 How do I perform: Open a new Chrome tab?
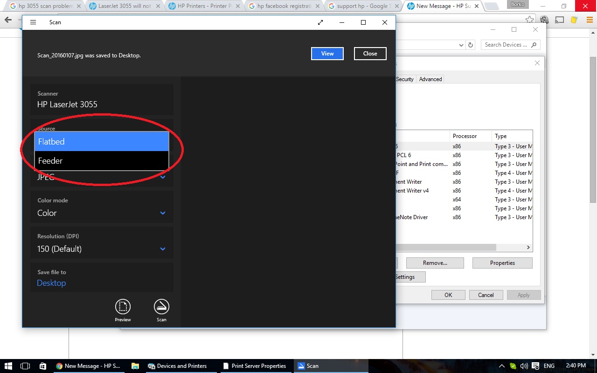coord(491,7)
